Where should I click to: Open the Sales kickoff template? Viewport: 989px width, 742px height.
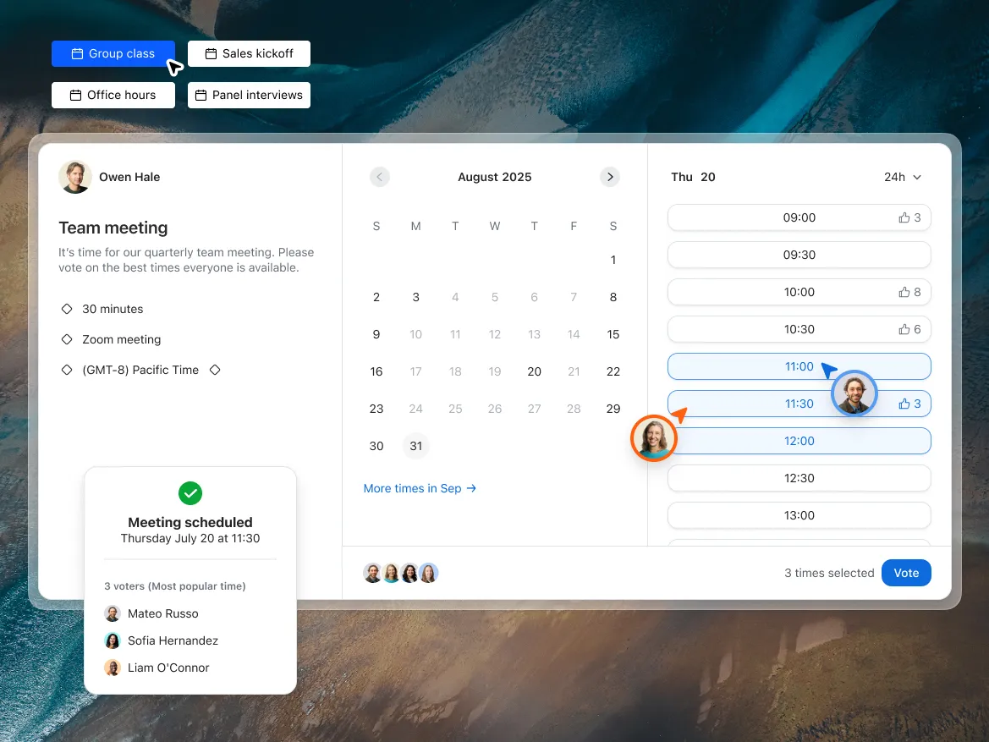249,53
